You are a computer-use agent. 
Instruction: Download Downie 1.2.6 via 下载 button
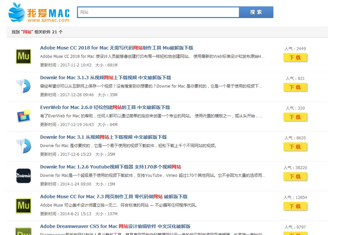coord(295,177)
